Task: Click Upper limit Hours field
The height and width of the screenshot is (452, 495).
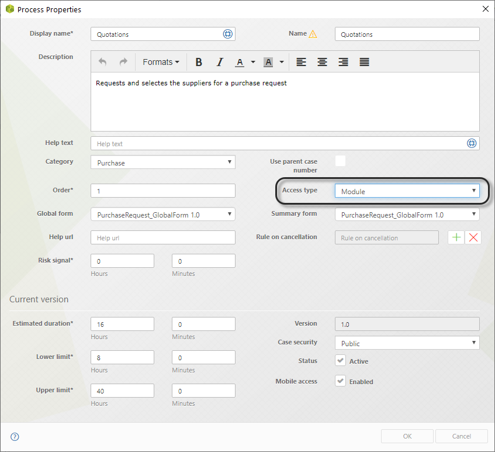Action: coord(123,391)
